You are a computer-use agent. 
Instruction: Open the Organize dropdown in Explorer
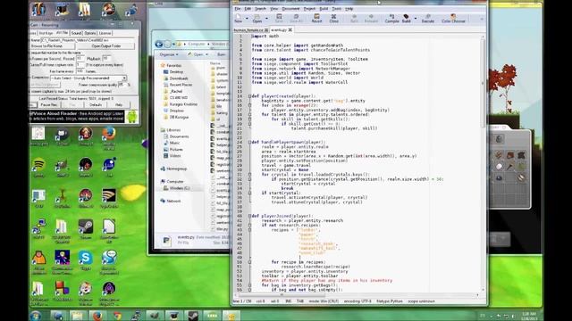(169, 54)
